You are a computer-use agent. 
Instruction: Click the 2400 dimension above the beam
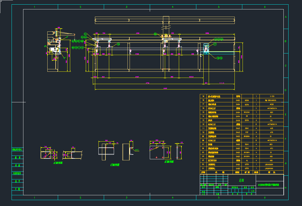pyautogui.click(x=137, y=33)
